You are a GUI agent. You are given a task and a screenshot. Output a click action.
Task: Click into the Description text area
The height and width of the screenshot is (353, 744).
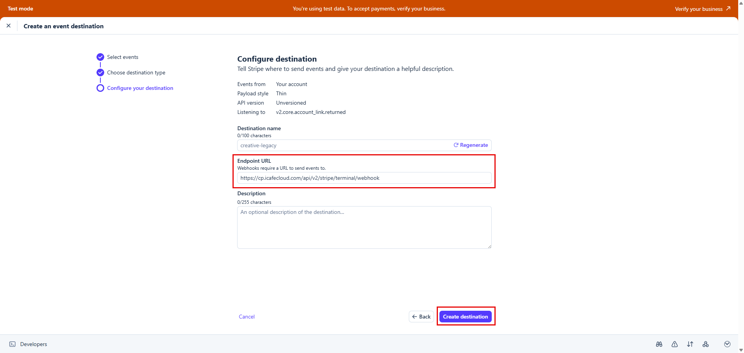click(x=364, y=227)
